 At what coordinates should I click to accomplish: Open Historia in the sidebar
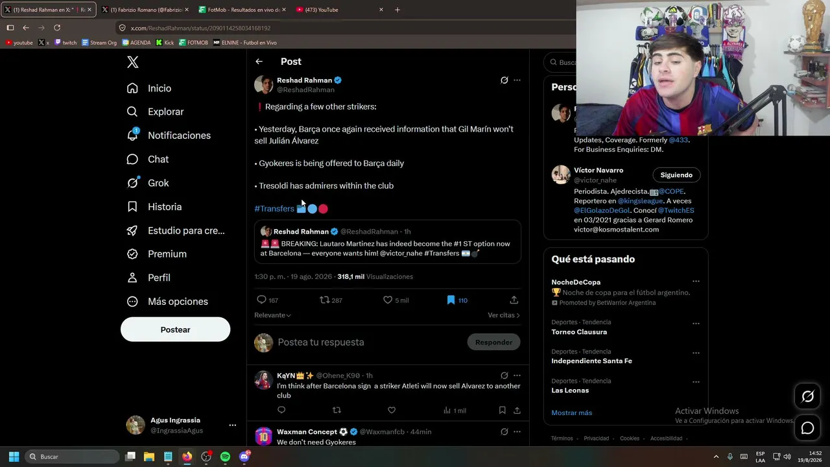pyautogui.click(x=154, y=206)
